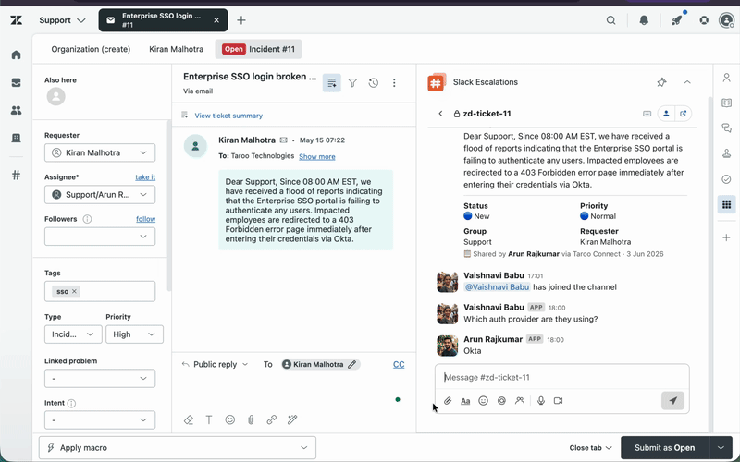Open the Apply macro dropdown
The height and width of the screenshot is (462, 740).
click(x=178, y=448)
